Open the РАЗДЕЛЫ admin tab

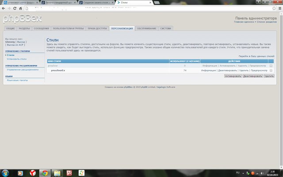point(24,28)
